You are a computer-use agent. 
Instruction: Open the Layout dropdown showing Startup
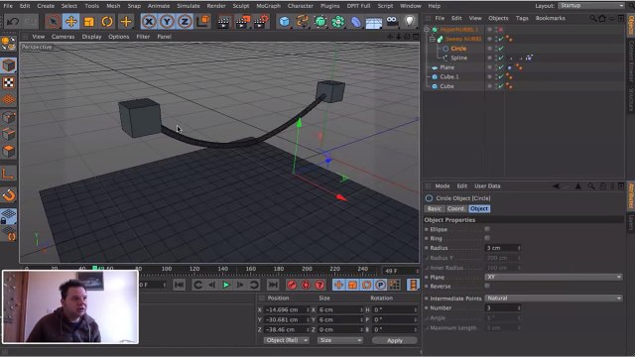click(x=591, y=6)
